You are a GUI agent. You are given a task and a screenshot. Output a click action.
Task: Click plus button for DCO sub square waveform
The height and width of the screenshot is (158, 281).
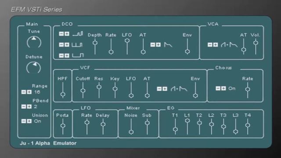pyautogui.click(x=67, y=56)
